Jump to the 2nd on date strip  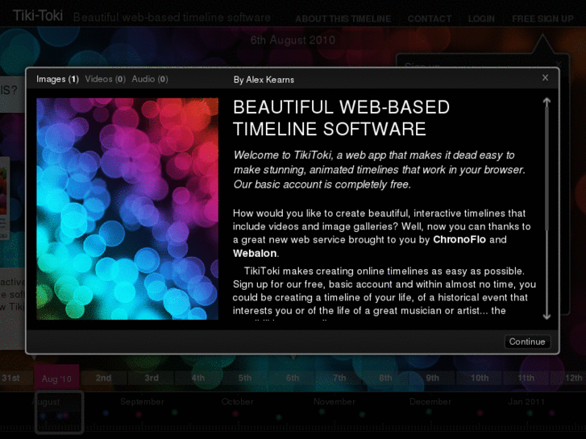(x=103, y=378)
